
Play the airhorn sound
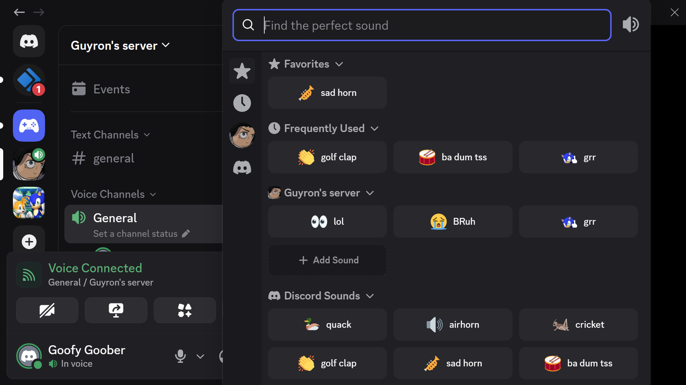(x=453, y=325)
